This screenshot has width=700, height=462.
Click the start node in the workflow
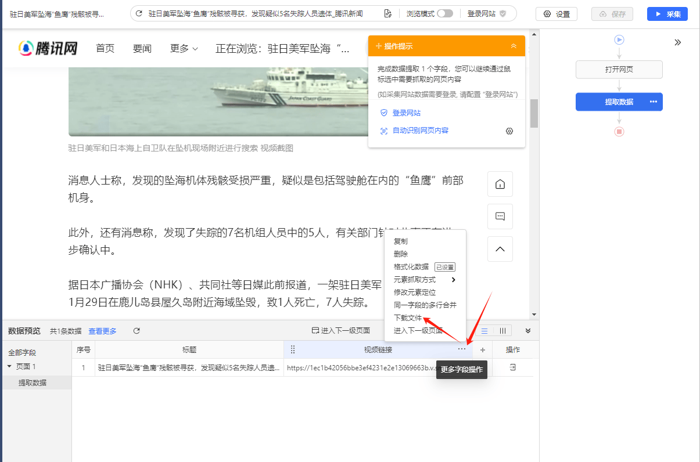point(619,39)
